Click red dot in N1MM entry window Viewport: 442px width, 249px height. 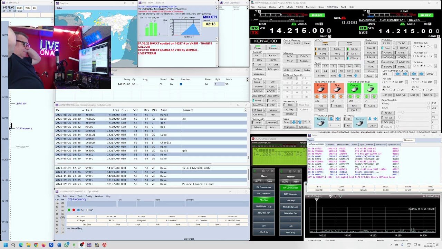[x=74, y=210]
